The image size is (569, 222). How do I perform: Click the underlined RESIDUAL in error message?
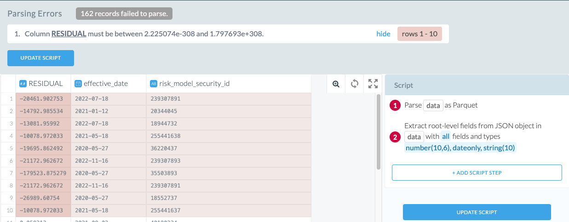pos(69,34)
